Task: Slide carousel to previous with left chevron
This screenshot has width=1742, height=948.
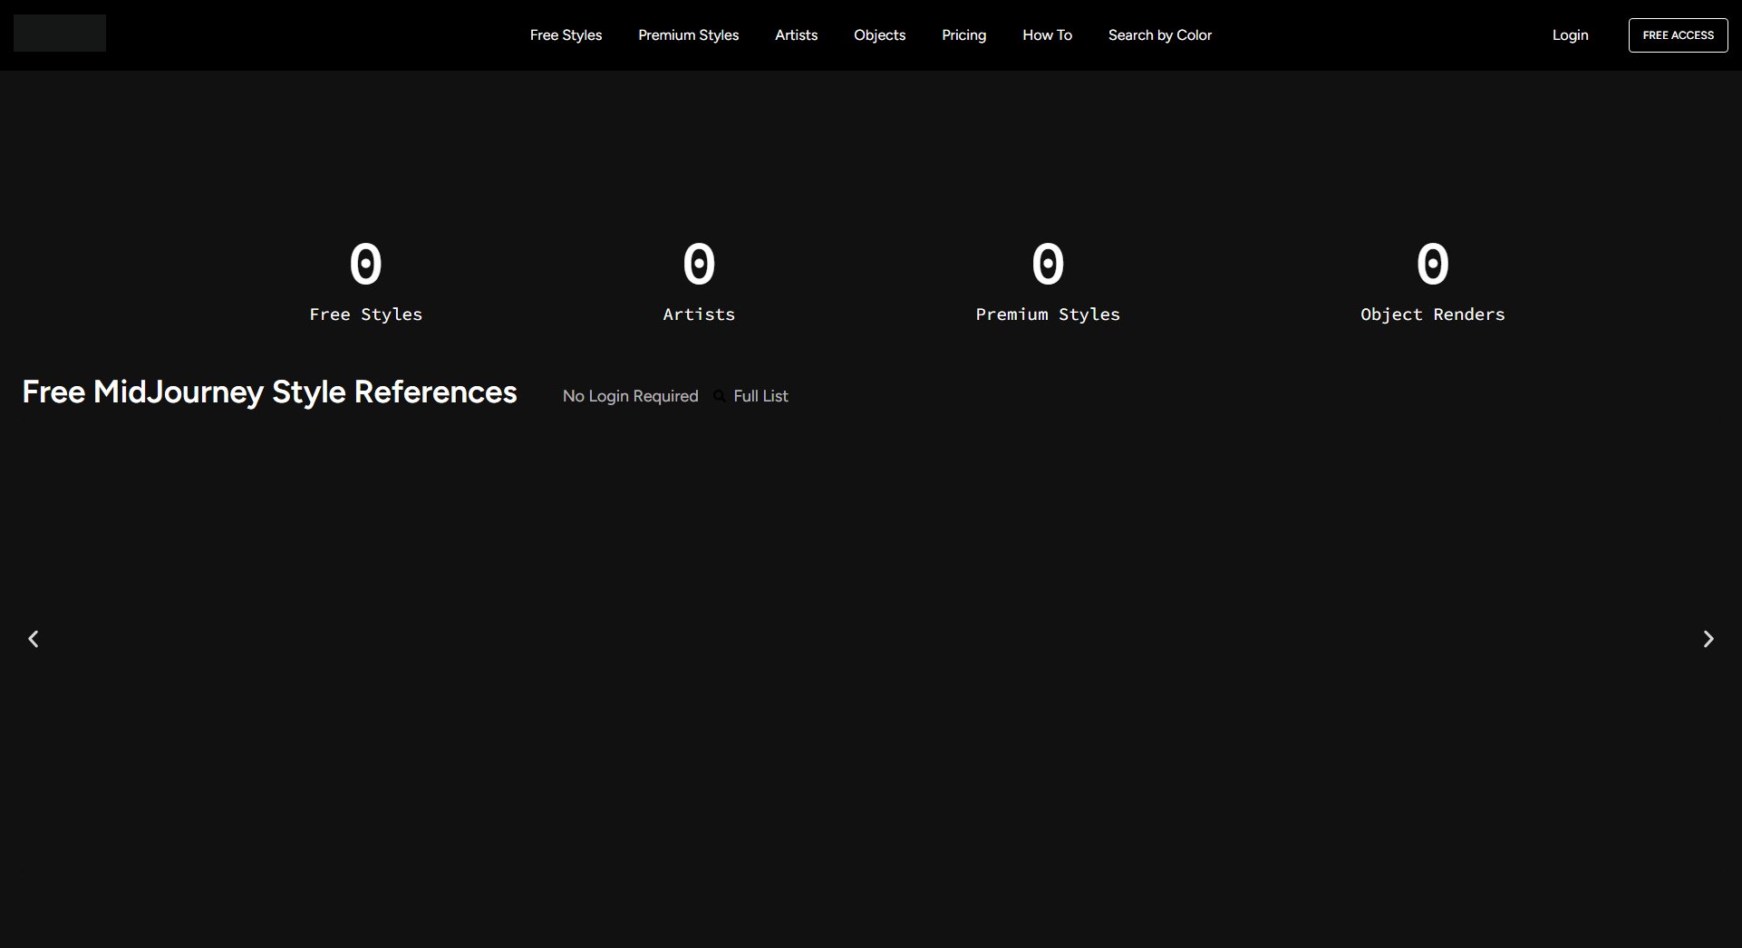Action: (x=34, y=639)
